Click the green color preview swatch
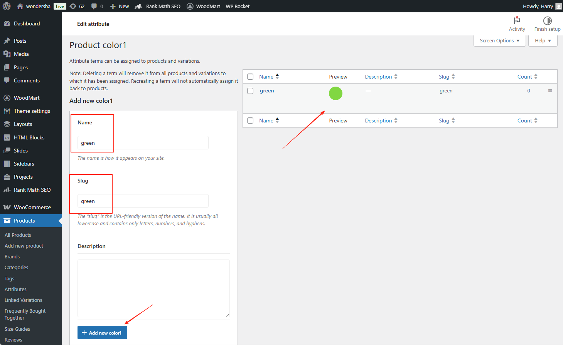Viewport: 563px width, 345px height. coord(335,93)
